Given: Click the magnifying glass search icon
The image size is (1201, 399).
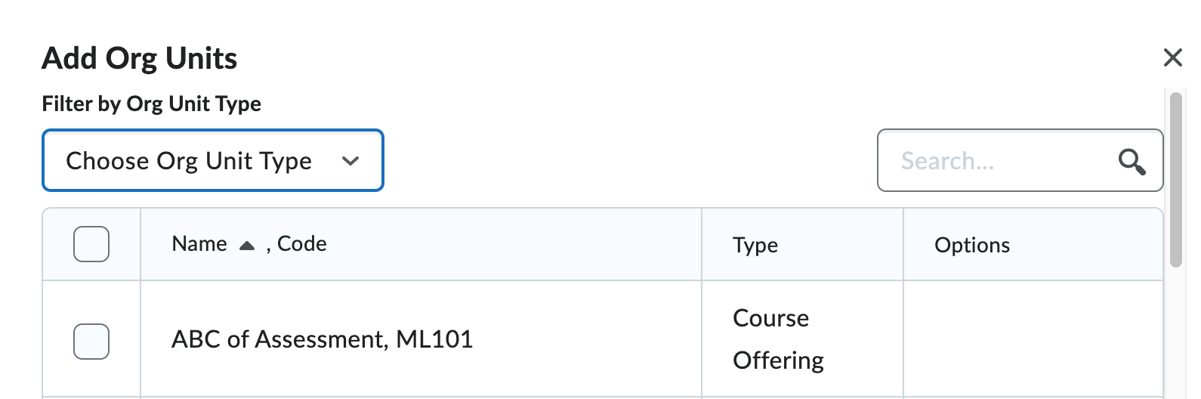Looking at the screenshot, I should click(1132, 161).
